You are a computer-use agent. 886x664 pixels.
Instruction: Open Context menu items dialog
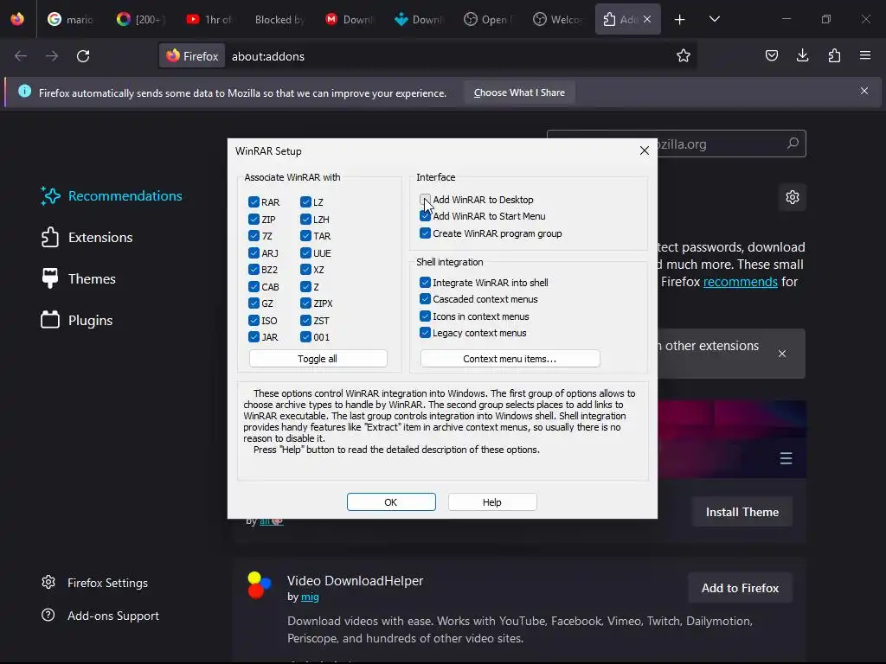tap(510, 359)
